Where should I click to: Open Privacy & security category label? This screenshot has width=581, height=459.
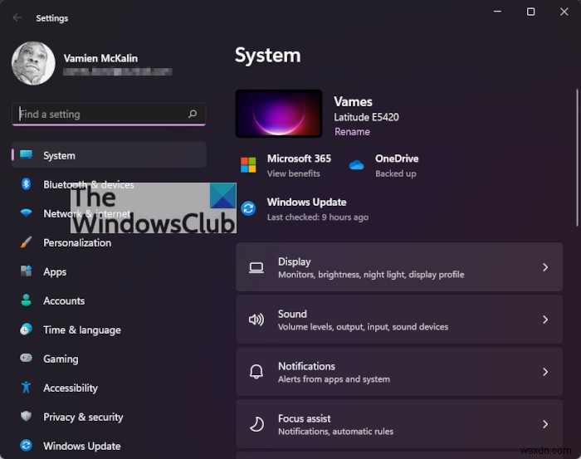(x=83, y=417)
